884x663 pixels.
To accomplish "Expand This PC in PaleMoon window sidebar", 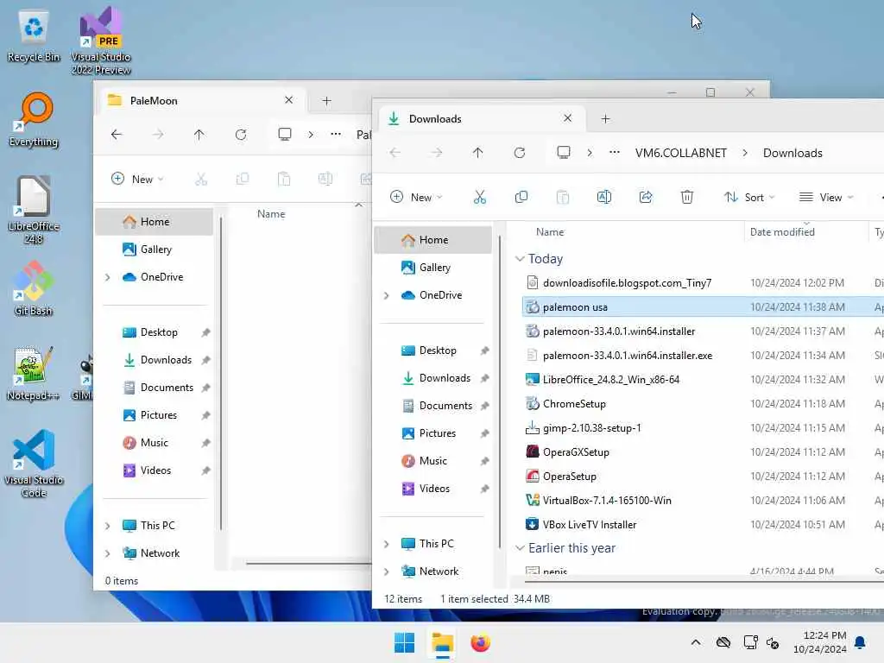I will pos(107,526).
